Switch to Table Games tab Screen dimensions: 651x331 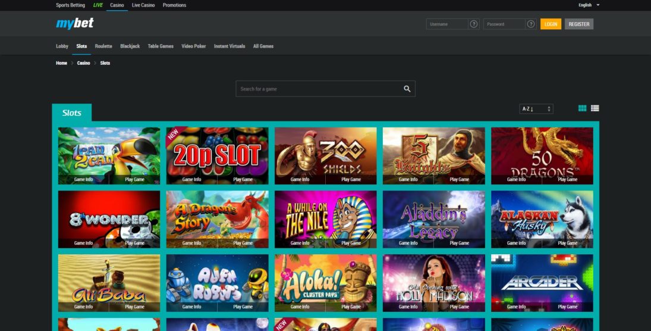[161, 46]
